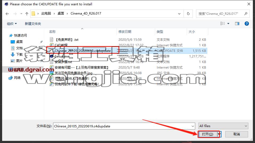The width and height of the screenshot is (255, 143).
Task: Click the 打开(O) button
Action: click(208, 134)
